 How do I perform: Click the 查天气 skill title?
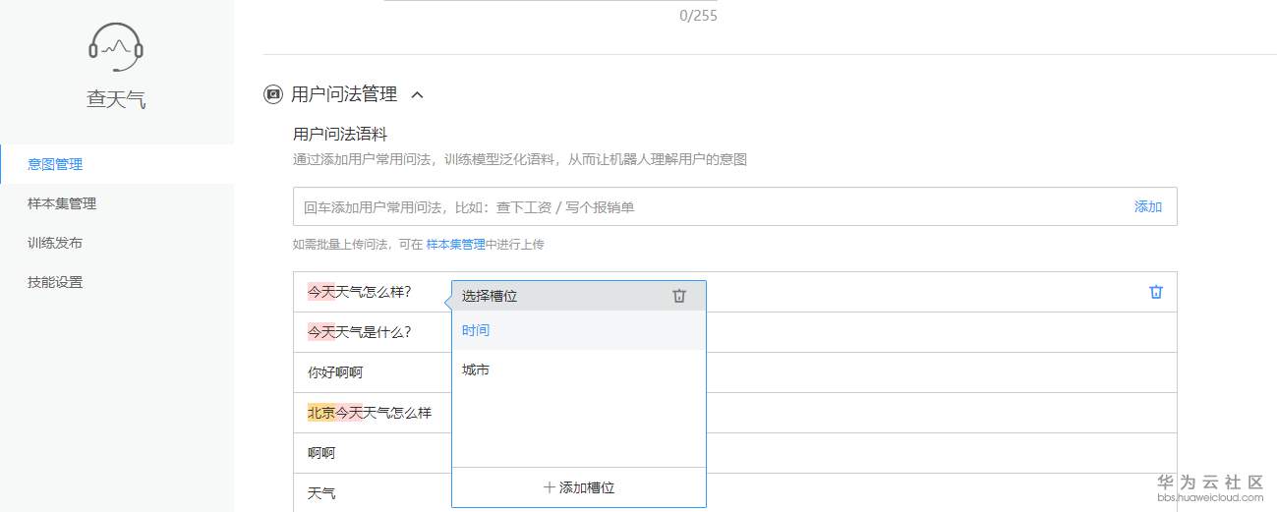click(116, 99)
